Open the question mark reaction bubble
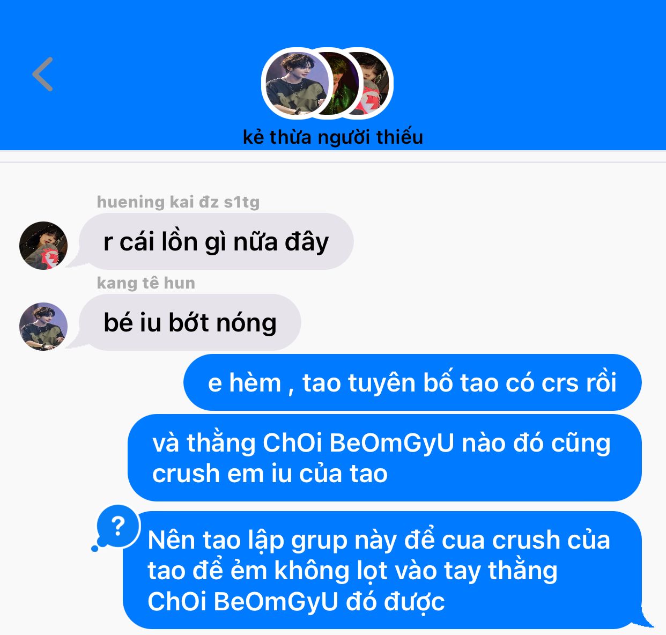Viewport: 666px width, 635px height. [117, 527]
